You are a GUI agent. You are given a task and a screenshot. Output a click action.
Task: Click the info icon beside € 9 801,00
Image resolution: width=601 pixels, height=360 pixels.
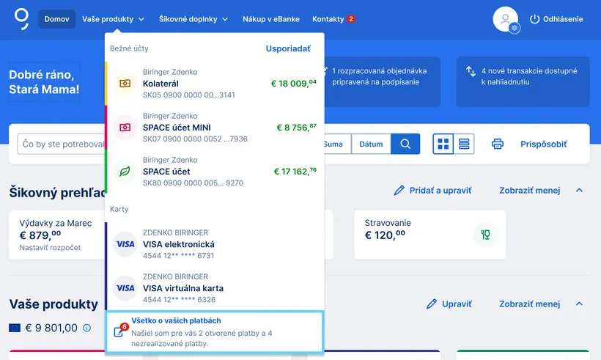87,328
